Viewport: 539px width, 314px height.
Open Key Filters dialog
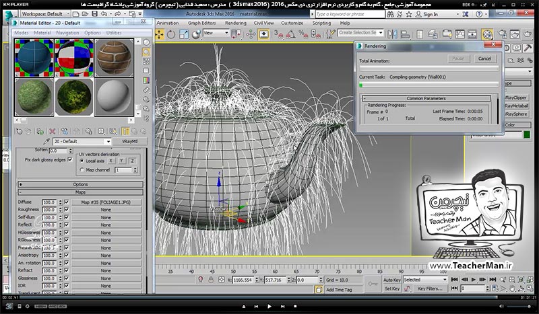[430, 288]
